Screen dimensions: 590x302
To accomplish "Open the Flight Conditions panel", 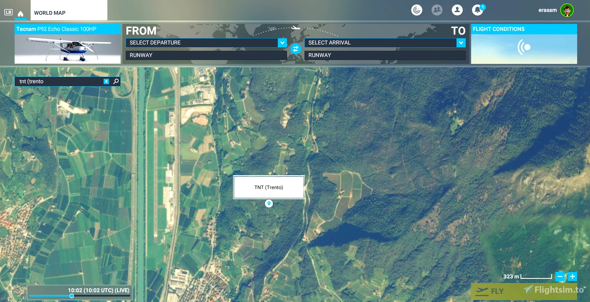I will pyautogui.click(x=524, y=44).
